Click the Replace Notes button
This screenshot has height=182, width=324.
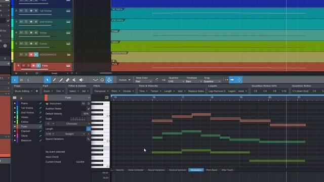click(196, 91)
